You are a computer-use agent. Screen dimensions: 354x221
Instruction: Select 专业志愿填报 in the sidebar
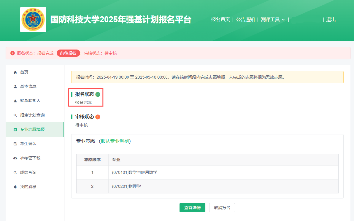[35, 129]
